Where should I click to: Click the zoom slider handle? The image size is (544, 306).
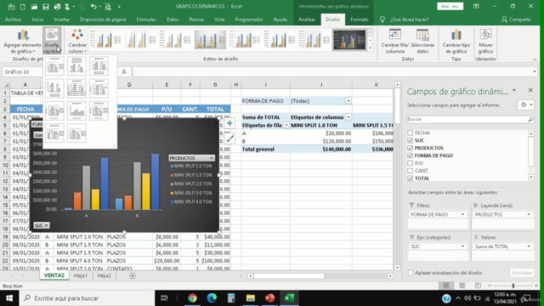tap(513, 286)
